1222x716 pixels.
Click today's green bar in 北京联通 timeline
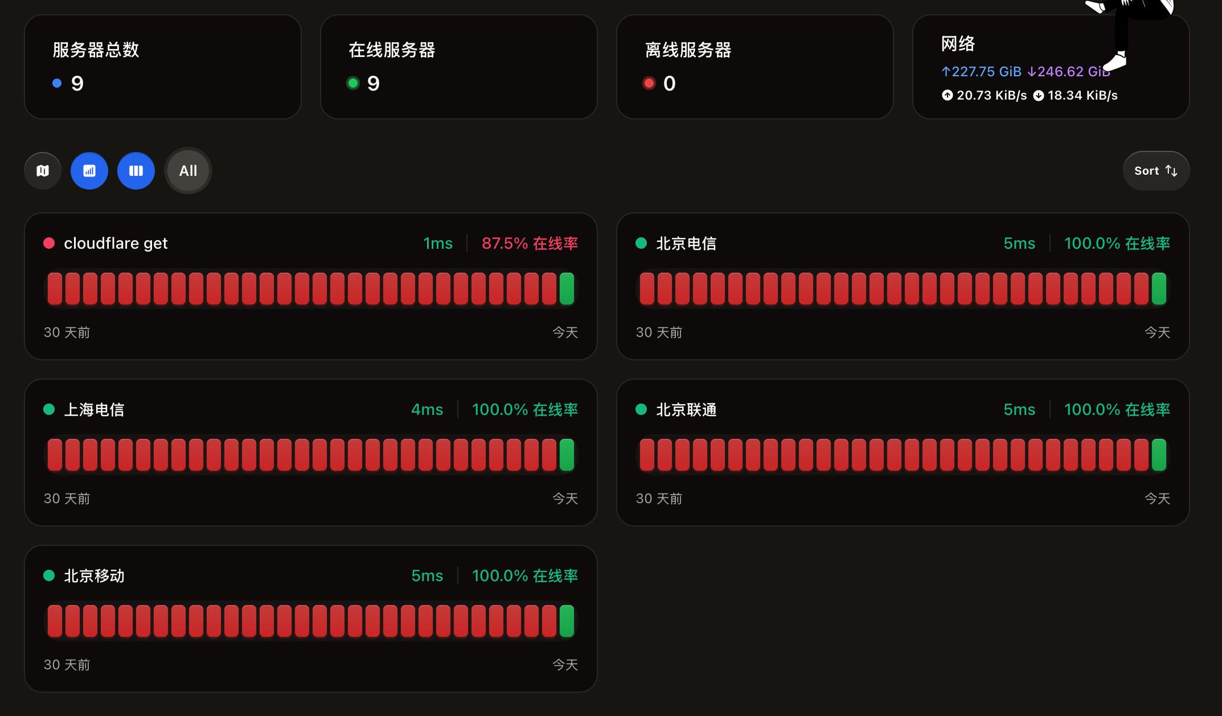pos(1159,455)
